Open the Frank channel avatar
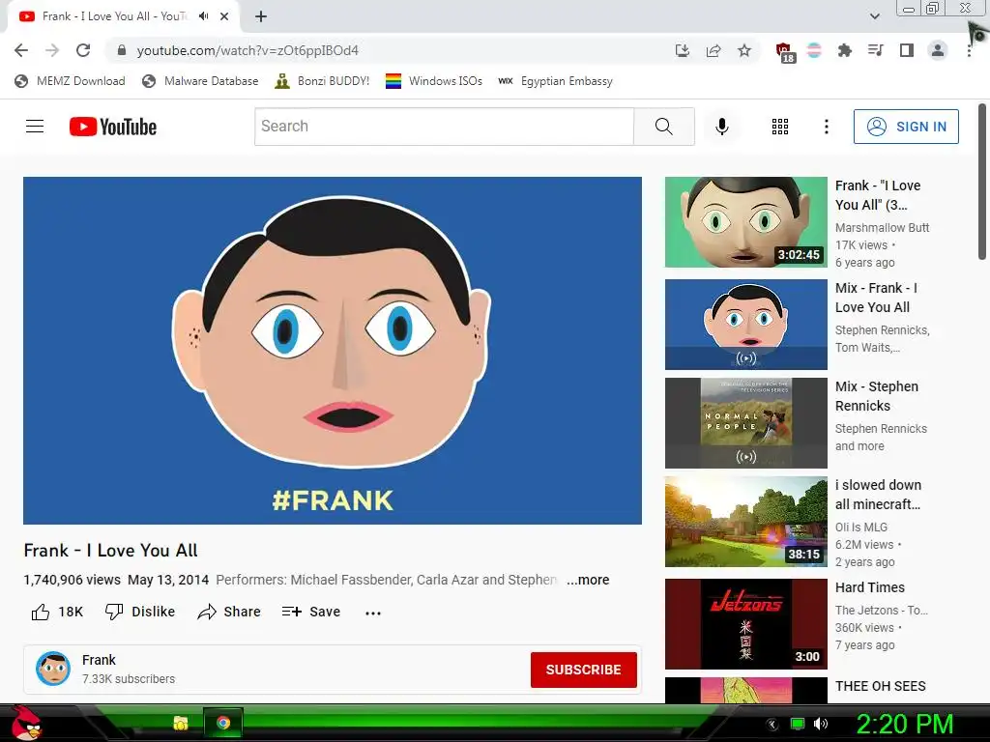This screenshot has height=742, width=990. (53, 669)
